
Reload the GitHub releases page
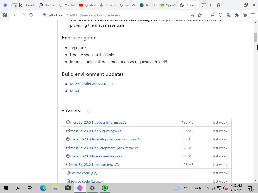coord(31,15)
